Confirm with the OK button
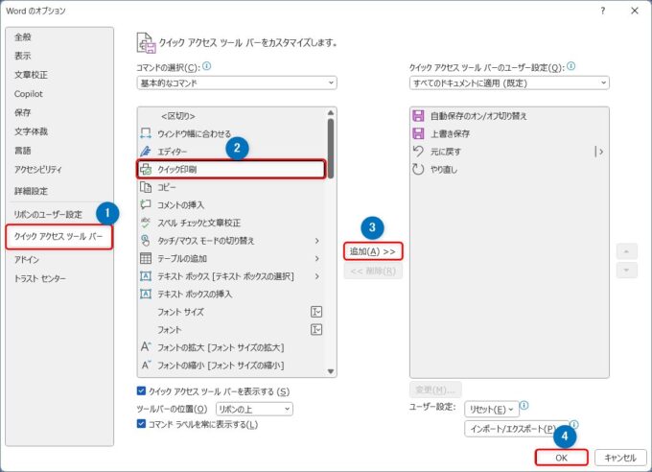 click(561, 458)
